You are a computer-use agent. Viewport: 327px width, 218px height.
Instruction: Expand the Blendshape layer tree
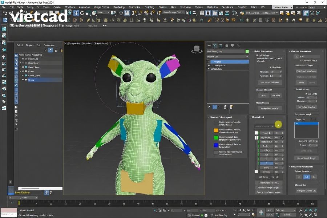pyautogui.click(x=20, y=63)
